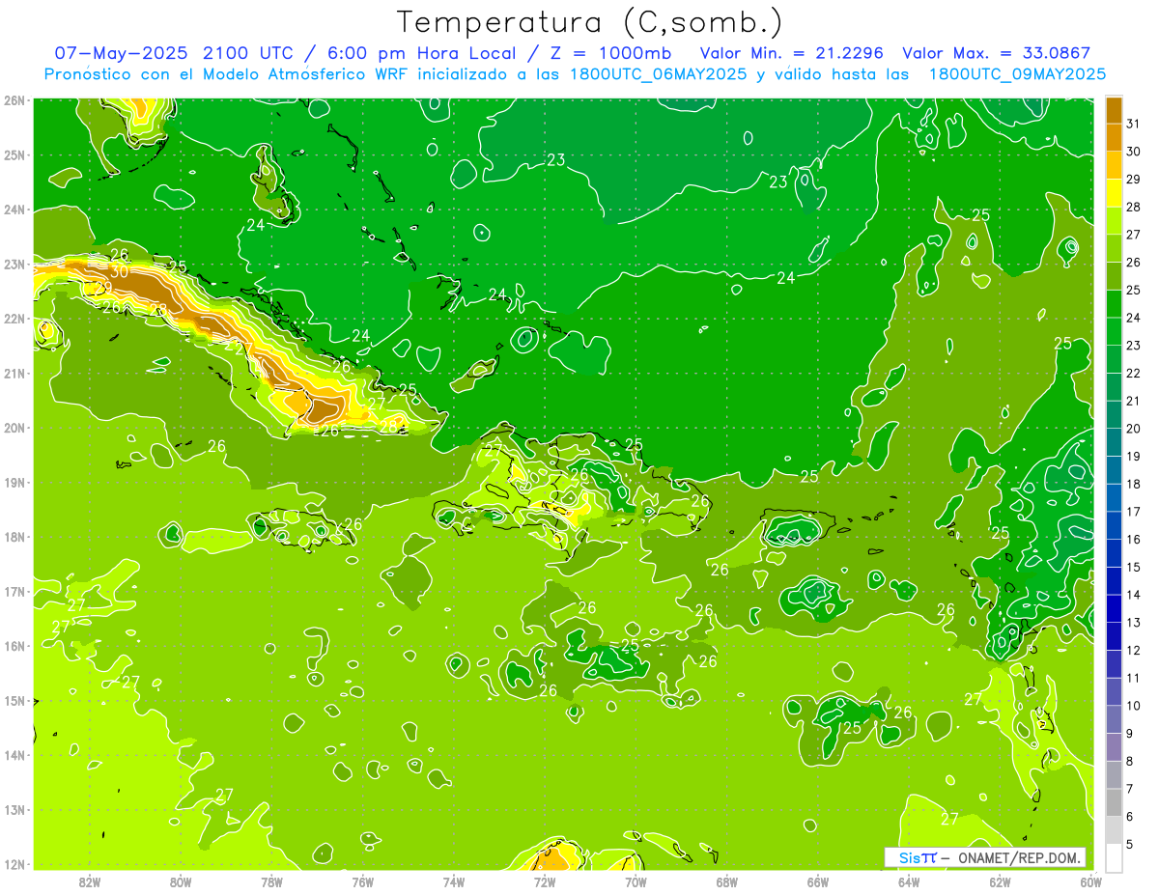
Task: Click the colorbar label "14"
Action: 1133,595
